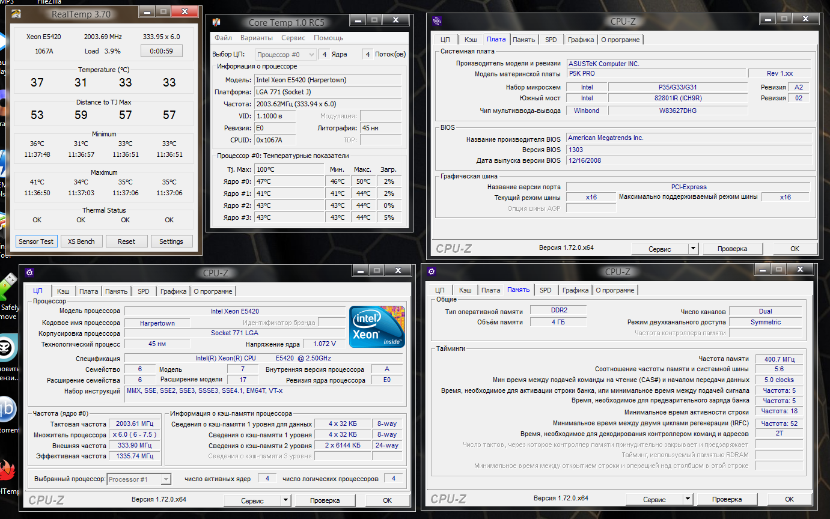The height and width of the screenshot is (519, 830).
Task: Click the DDR2 memory type value
Action: pyautogui.click(x=559, y=311)
